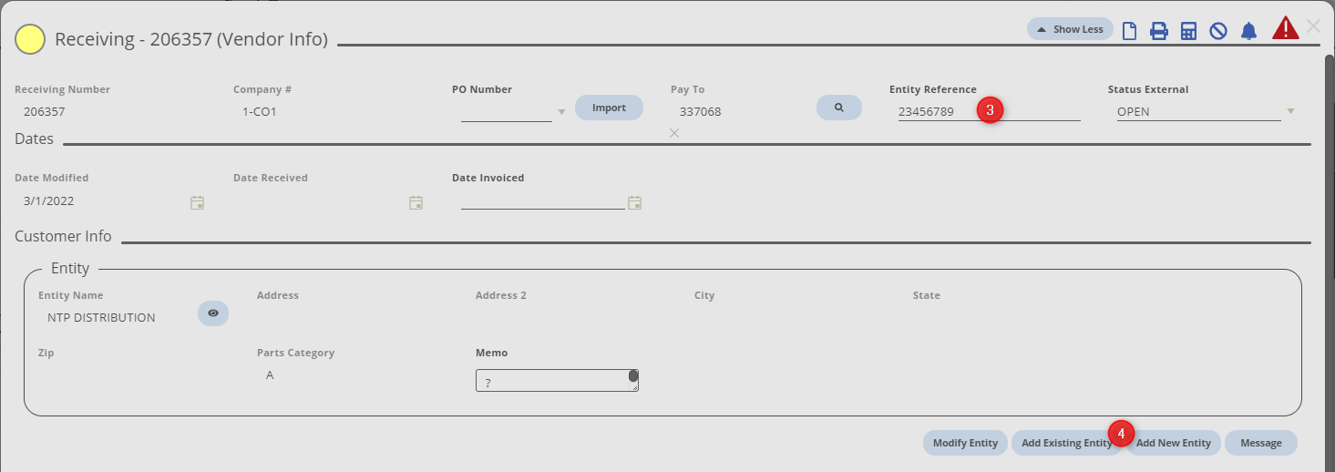The width and height of the screenshot is (1335, 472).
Task: Click the NTP DISTRIBUTION entity name
Action: (101, 318)
